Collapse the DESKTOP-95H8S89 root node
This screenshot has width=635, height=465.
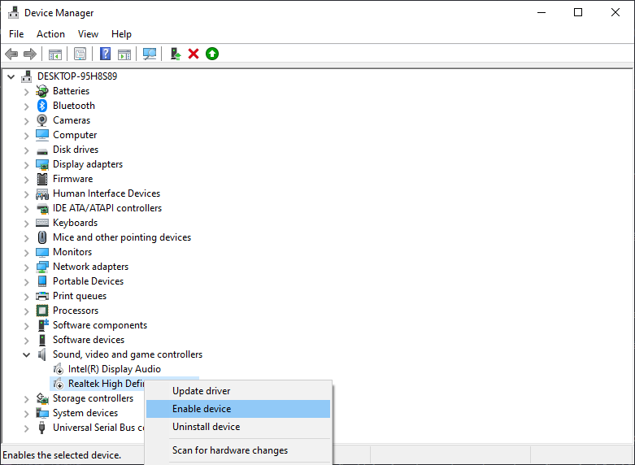11,76
